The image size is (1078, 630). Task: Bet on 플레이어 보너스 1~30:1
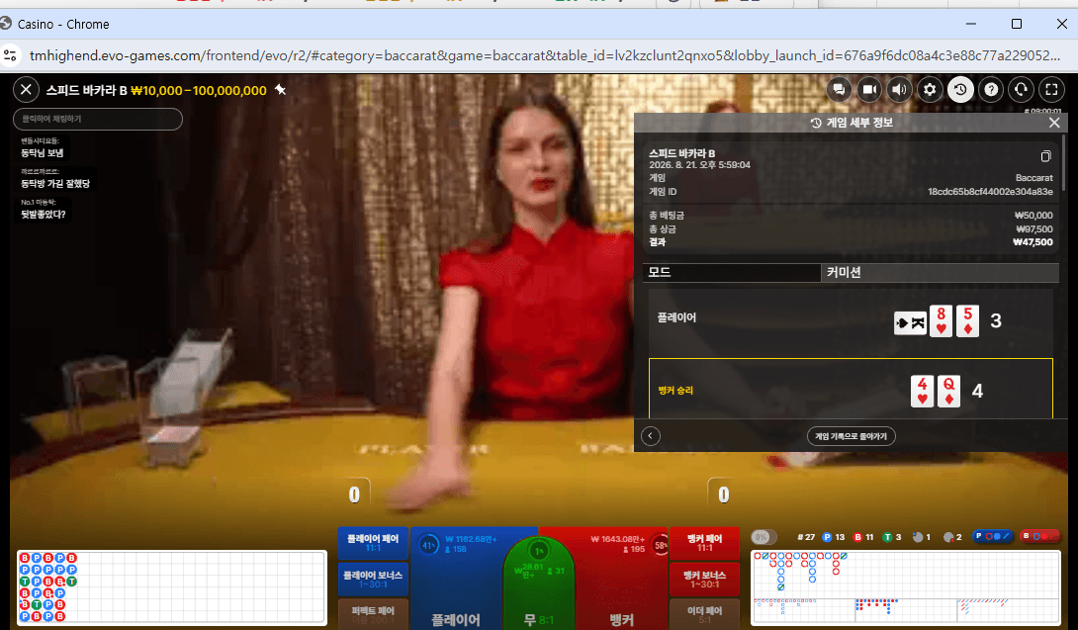[x=373, y=580]
